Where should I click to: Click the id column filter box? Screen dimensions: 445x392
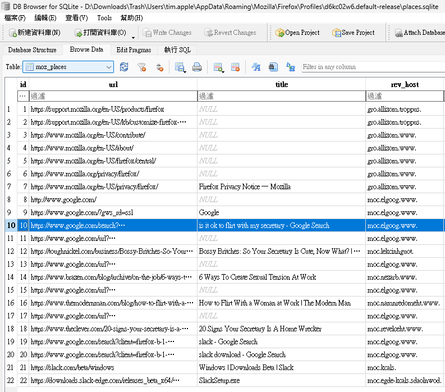23,96
